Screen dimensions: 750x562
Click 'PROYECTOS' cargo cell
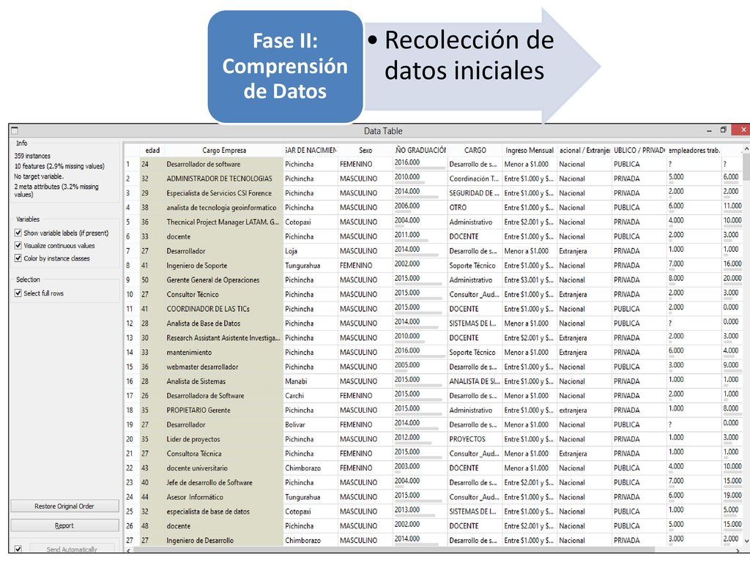[x=475, y=439]
